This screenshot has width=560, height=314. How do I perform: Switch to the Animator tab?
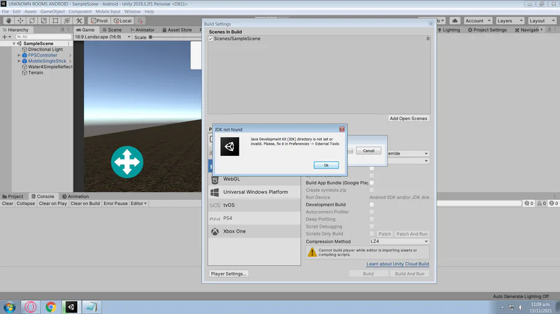[x=142, y=30]
